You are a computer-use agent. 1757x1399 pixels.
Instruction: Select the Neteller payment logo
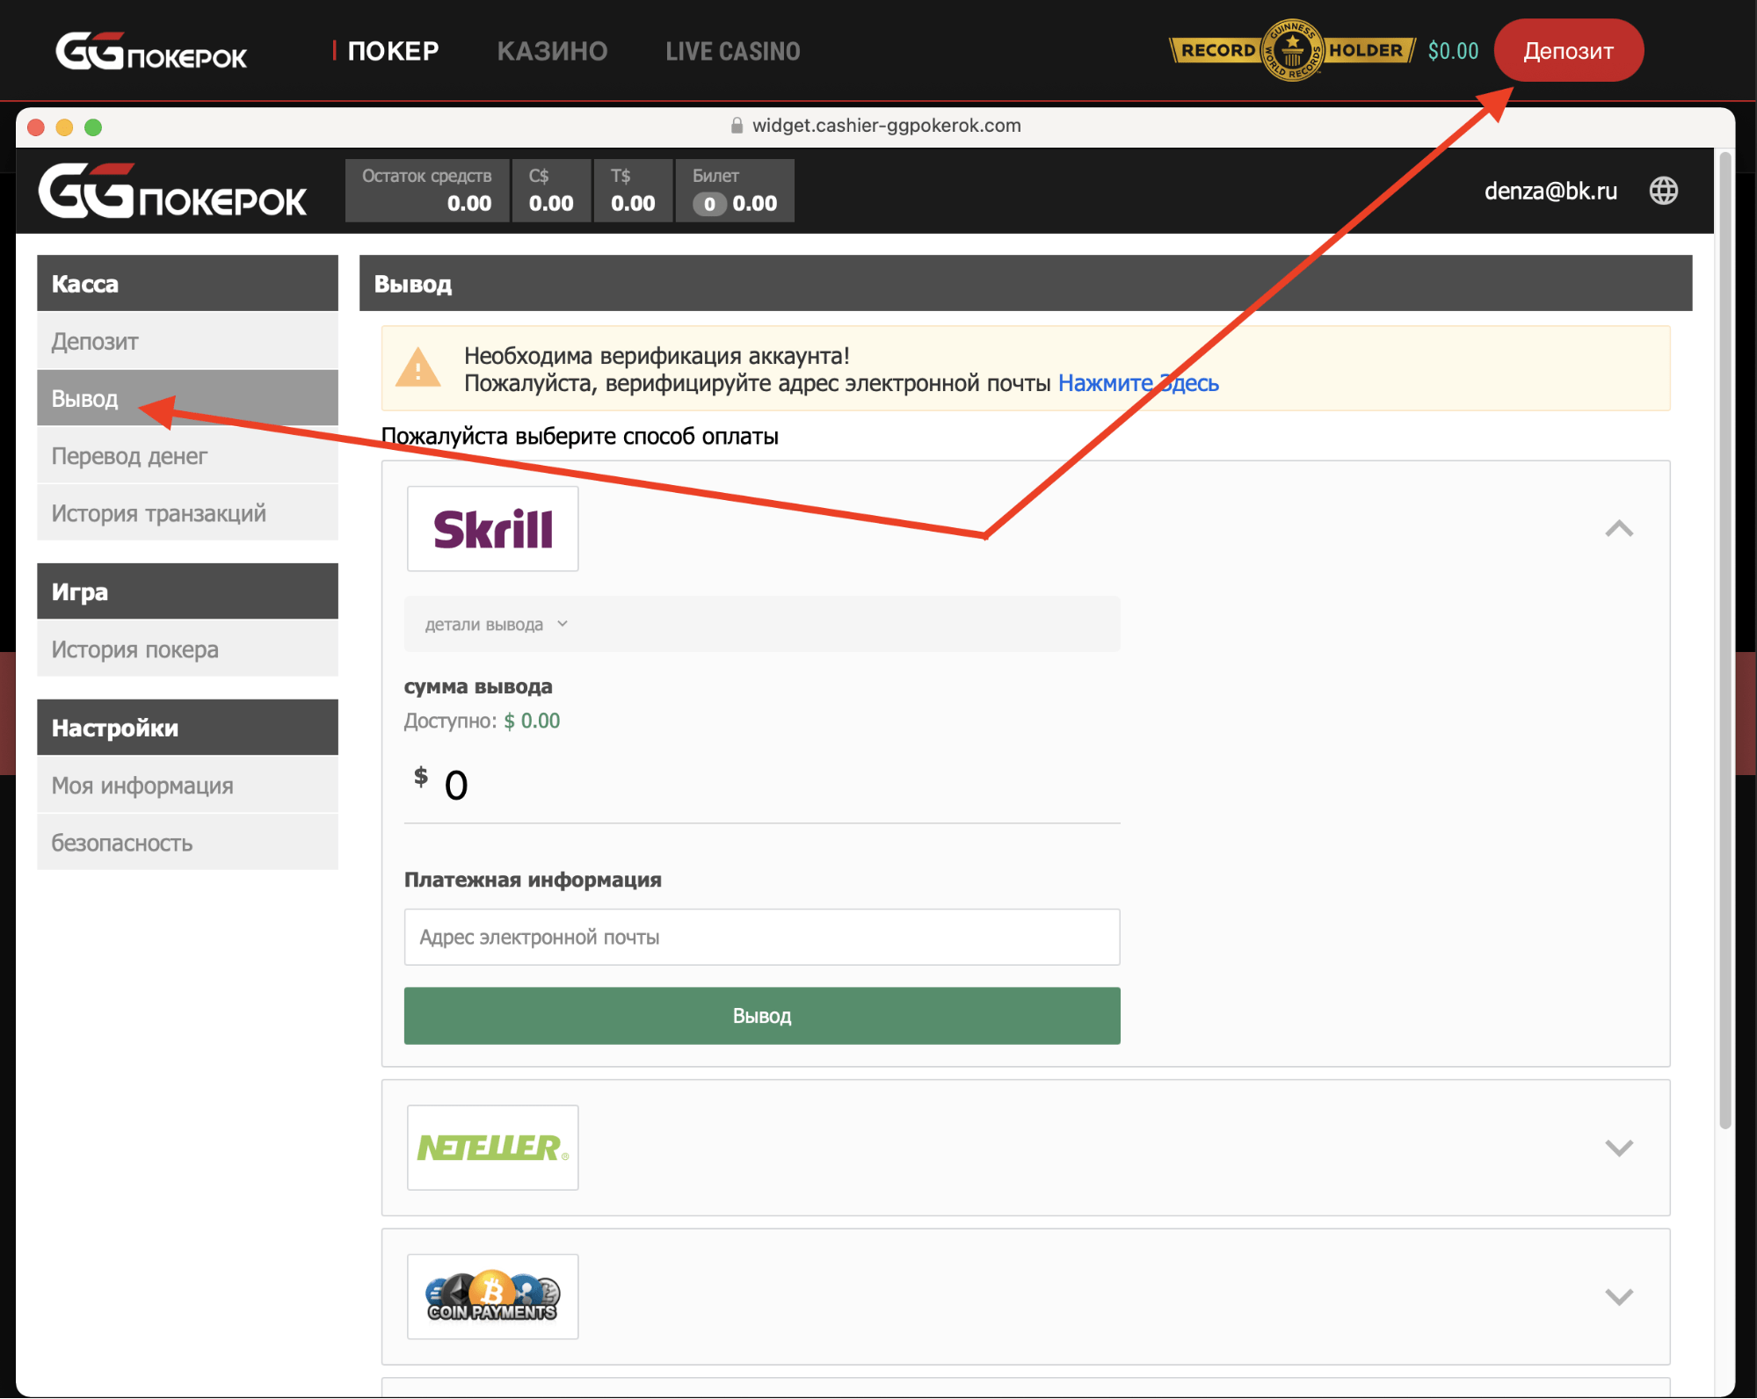pos(493,1148)
